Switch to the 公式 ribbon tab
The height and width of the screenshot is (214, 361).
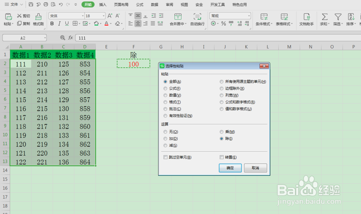(x=140, y=5)
